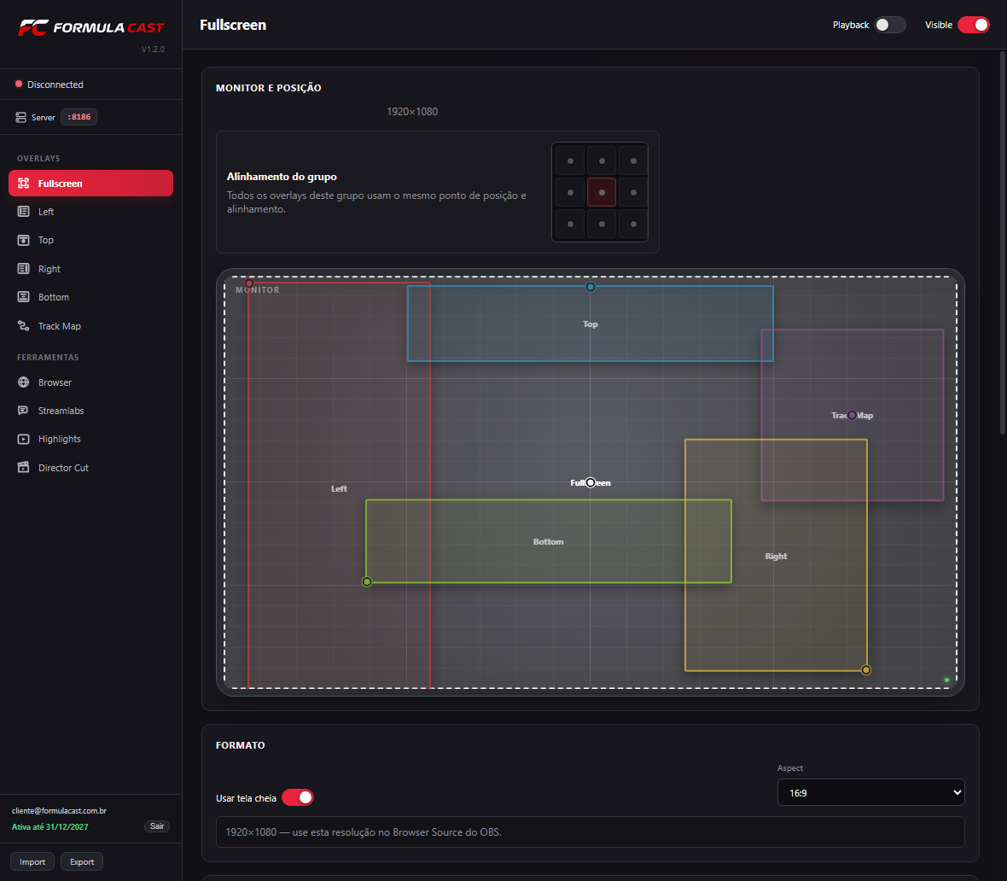Open the Bottom overlay sidebar icon
Screen dimensions: 1007x881
(23, 297)
